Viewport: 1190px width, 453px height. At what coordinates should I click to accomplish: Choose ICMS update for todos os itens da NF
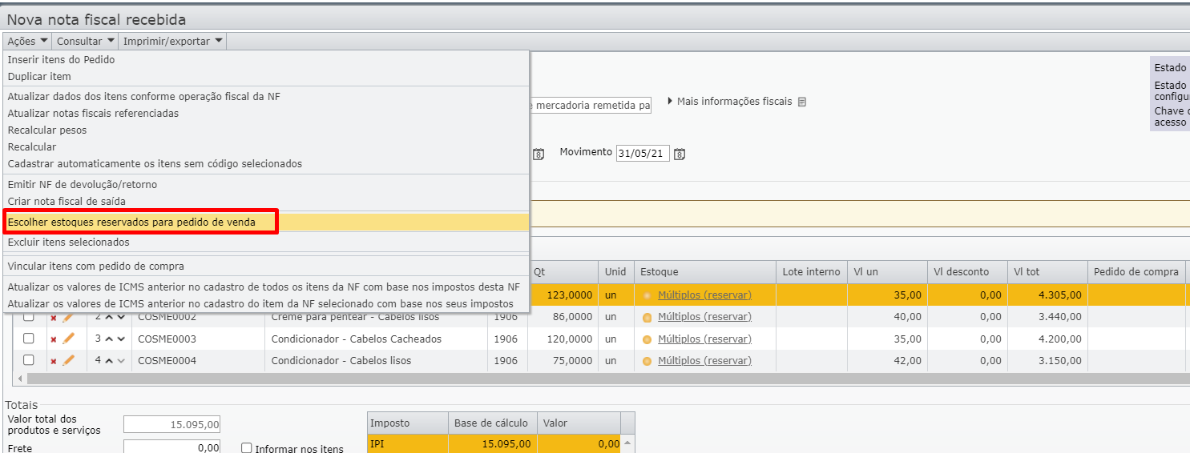[265, 287]
